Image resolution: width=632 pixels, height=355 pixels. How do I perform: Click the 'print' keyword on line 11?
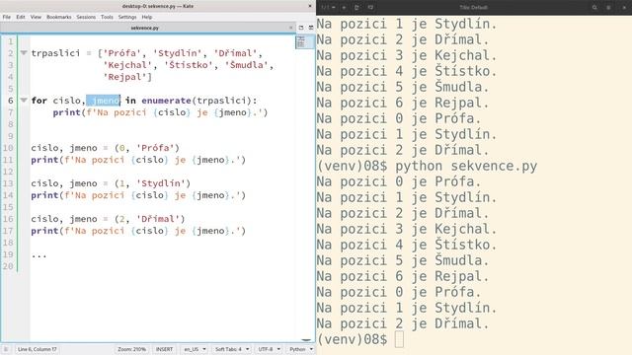point(44,160)
